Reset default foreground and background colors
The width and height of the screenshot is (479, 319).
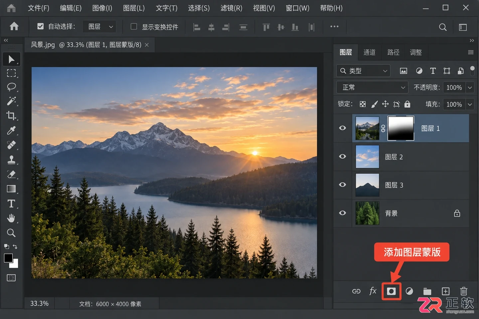click(6, 247)
